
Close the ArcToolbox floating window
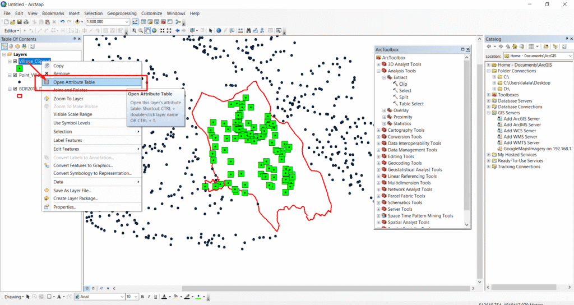(x=468, y=49)
